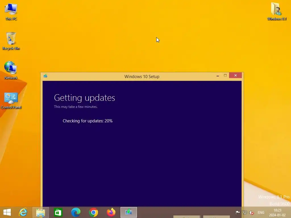The height and width of the screenshot is (218, 291).
Task: Minimize the Windows 10 Setup window
Action: click(217, 76)
